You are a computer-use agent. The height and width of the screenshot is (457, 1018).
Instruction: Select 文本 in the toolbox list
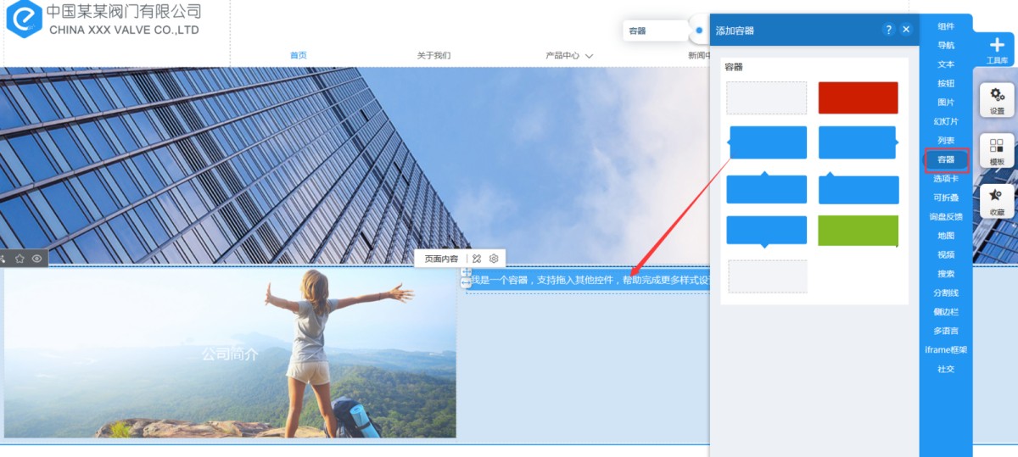946,64
